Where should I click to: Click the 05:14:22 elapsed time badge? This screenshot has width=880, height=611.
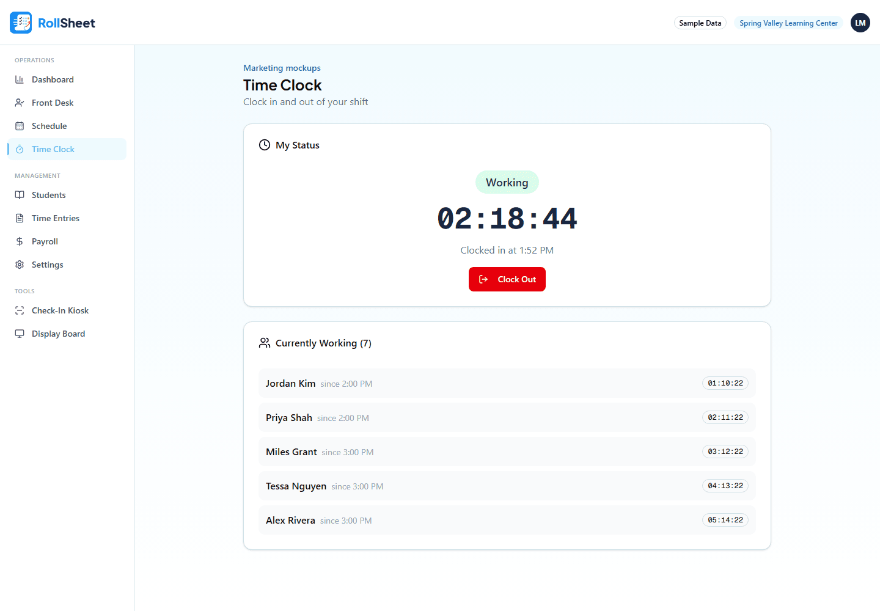pyautogui.click(x=725, y=520)
